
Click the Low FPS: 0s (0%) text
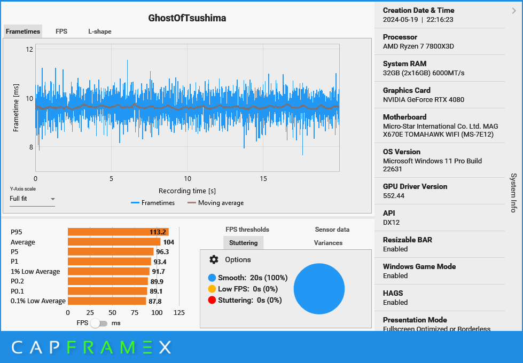[248, 289]
